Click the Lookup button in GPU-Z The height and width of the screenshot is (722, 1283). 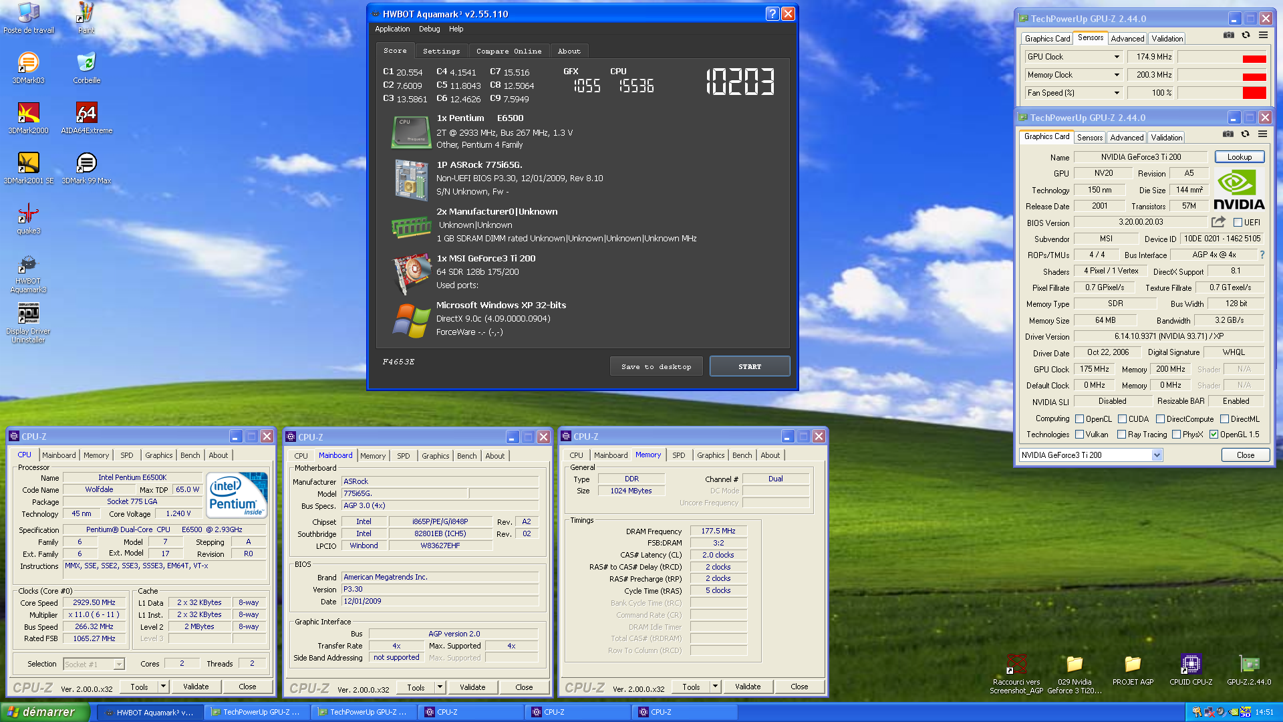tap(1240, 157)
